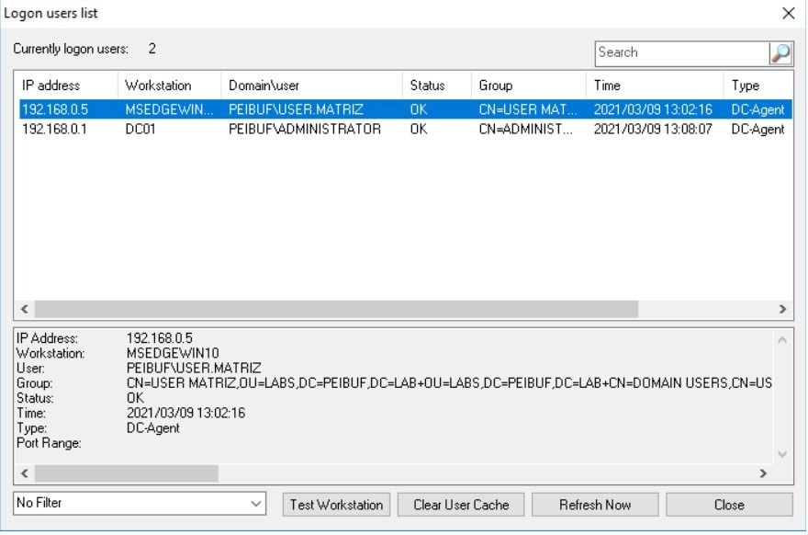808x535 pixels.
Task: Click the Test Workstation button
Action: [336, 505]
